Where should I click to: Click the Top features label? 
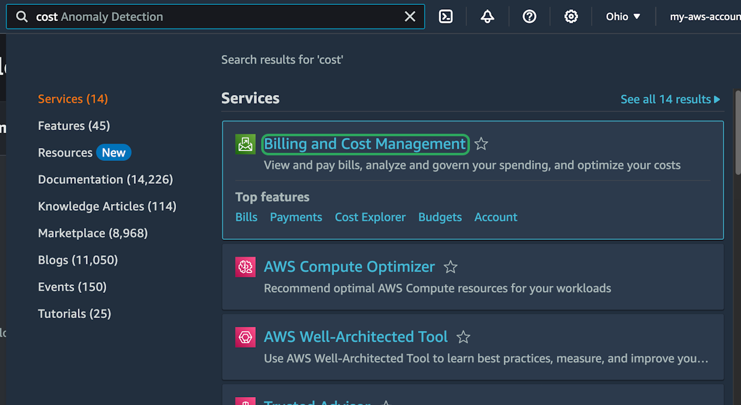point(272,197)
